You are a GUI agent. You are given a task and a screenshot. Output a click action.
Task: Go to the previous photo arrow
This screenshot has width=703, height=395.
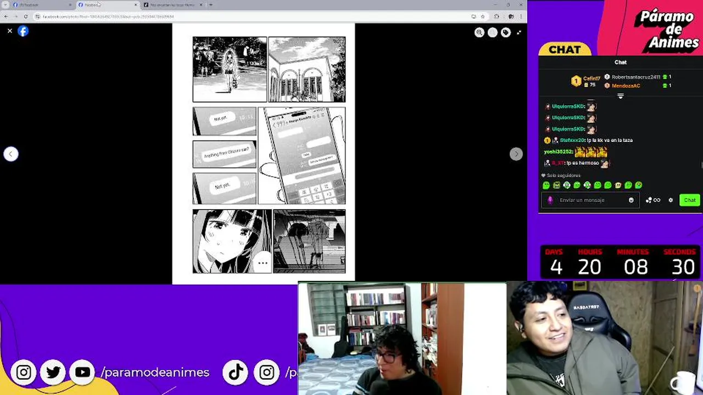[x=11, y=154]
